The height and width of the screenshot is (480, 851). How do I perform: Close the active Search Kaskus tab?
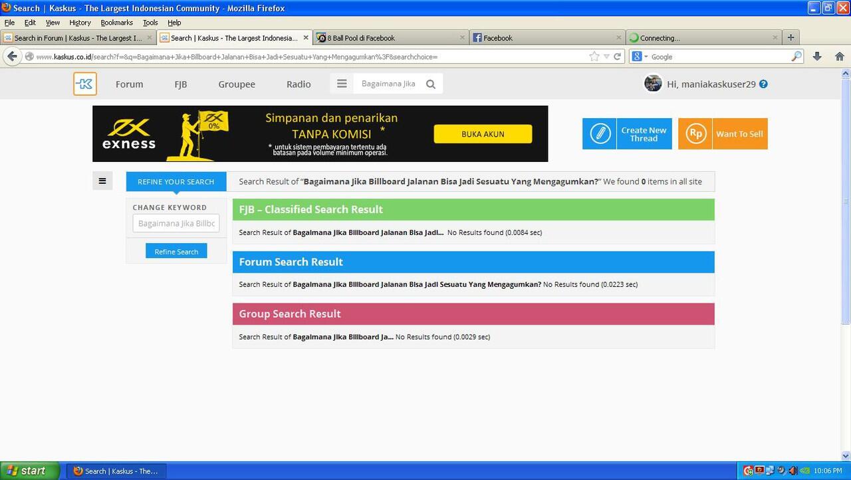(306, 38)
